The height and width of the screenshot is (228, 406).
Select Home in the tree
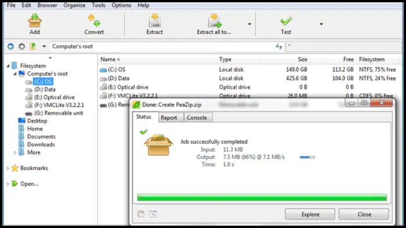tap(35, 129)
